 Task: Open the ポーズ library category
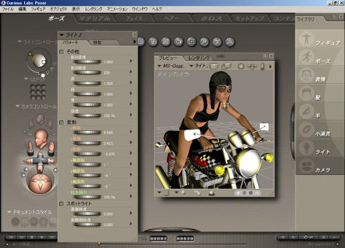[x=319, y=57]
